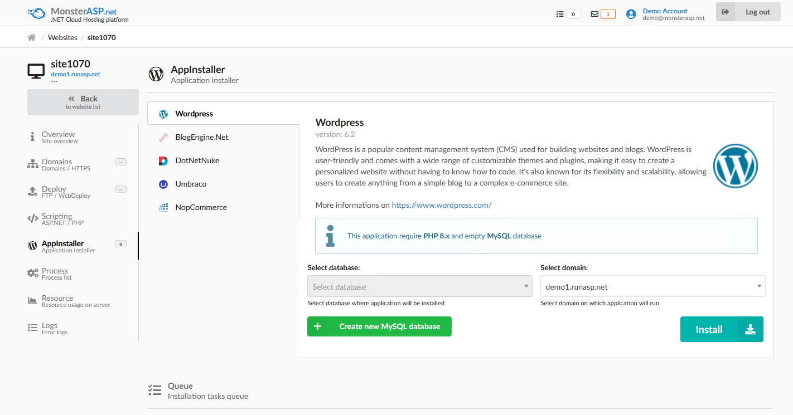Click the site1070 monitor icon

(36, 71)
